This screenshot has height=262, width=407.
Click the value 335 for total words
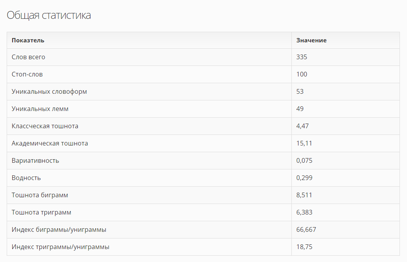pos(302,57)
